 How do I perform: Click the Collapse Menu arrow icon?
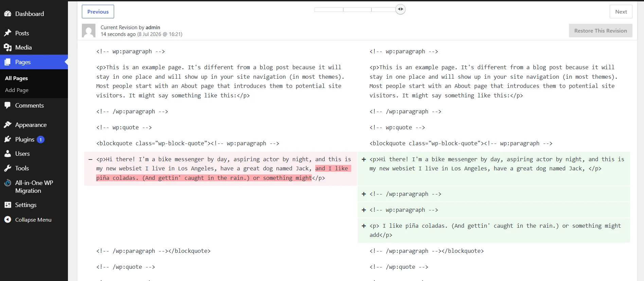(x=7, y=220)
